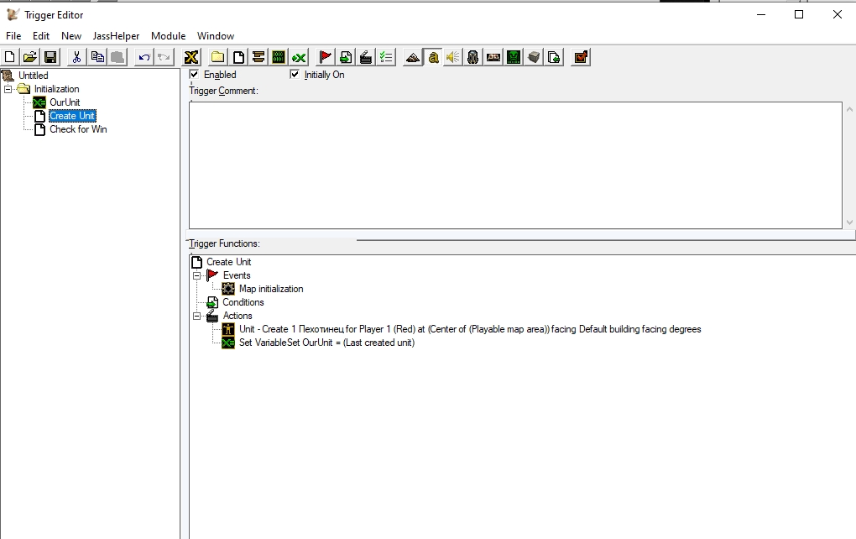Viewport: 856px width, 539px height.
Task: Click the Trigger Editor 'a' toolbar icon
Action: [x=433, y=57]
